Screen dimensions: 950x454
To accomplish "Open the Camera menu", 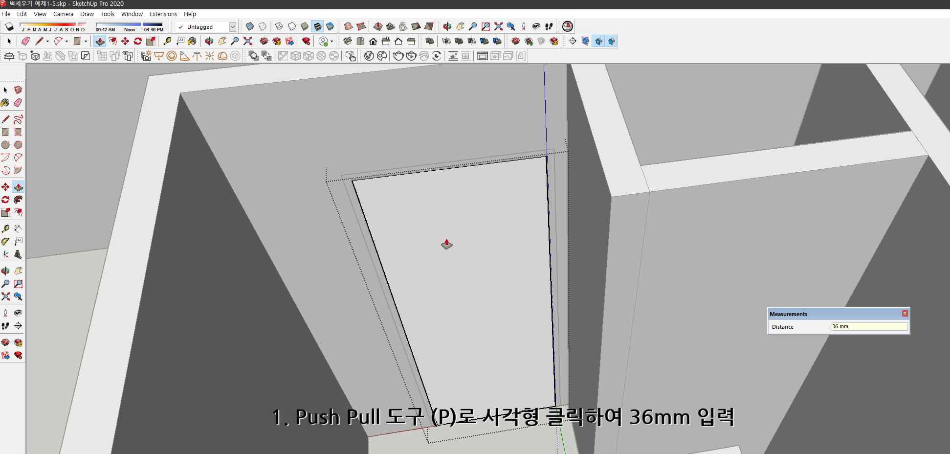I will [63, 14].
